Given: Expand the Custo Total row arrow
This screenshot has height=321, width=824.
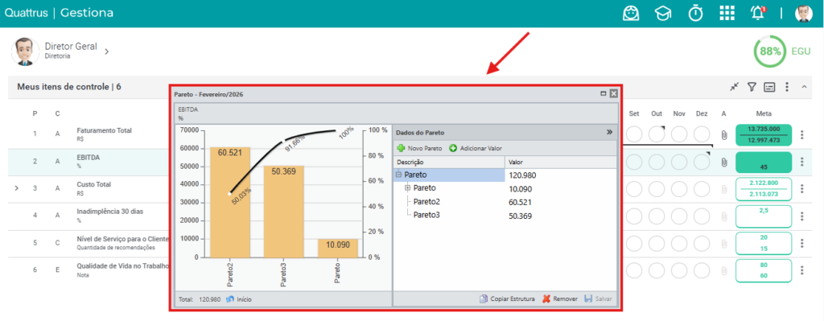Looking at the screenshot, I should tap(16, 187).
